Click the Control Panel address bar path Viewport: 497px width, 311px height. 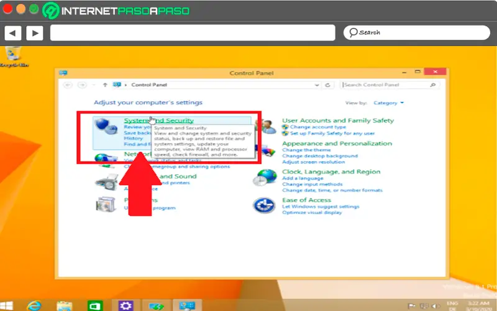pos(216,85)
